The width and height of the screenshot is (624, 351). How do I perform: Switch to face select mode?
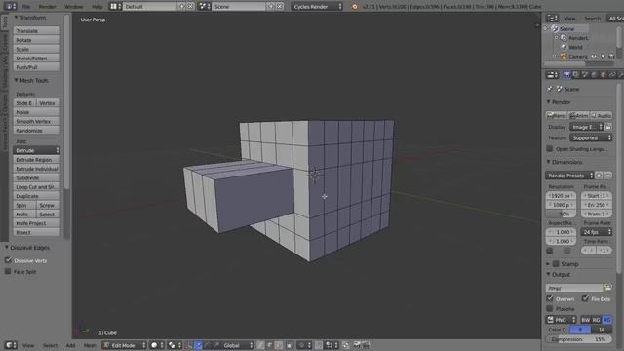pos(278,345)
